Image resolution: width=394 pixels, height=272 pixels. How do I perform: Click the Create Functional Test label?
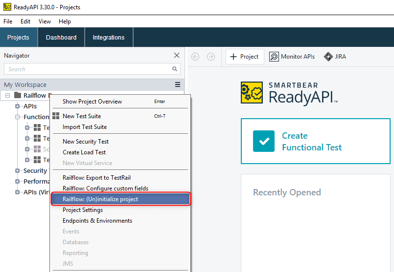click(312, 142)
